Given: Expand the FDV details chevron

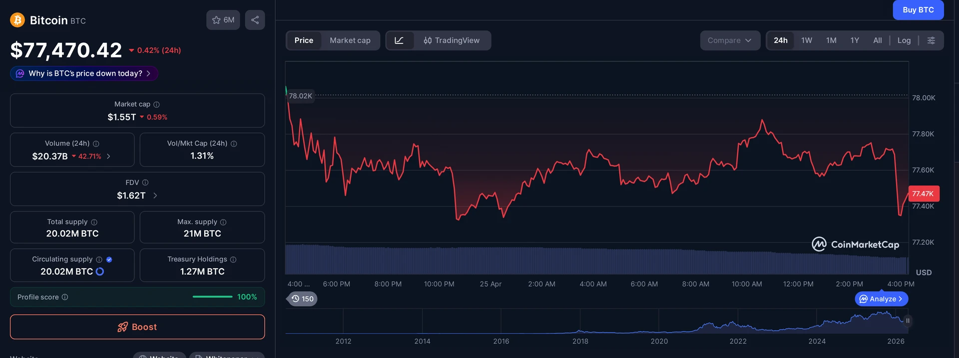Looking at the screenshot, I should pyautogui.click(x=155, y=195).
